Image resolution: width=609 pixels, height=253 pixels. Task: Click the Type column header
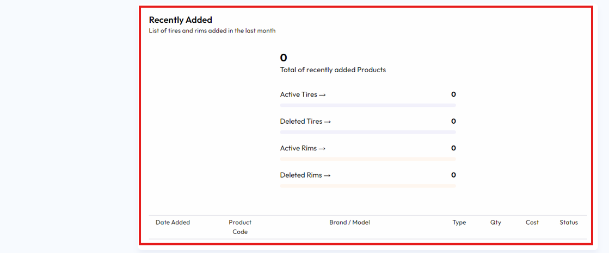click(x=459, y=223)
